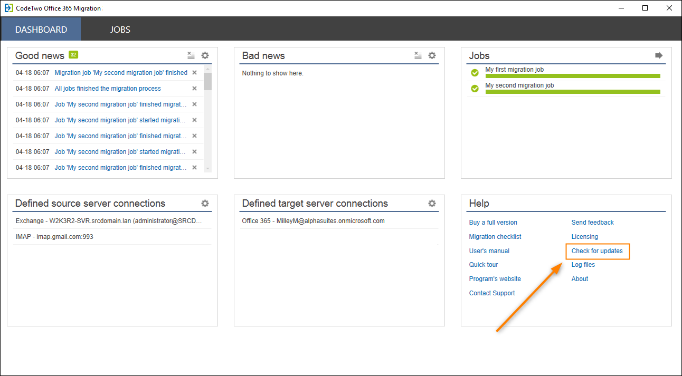Open target server connections settings gear
682x376 pixels.
point(432,204)
